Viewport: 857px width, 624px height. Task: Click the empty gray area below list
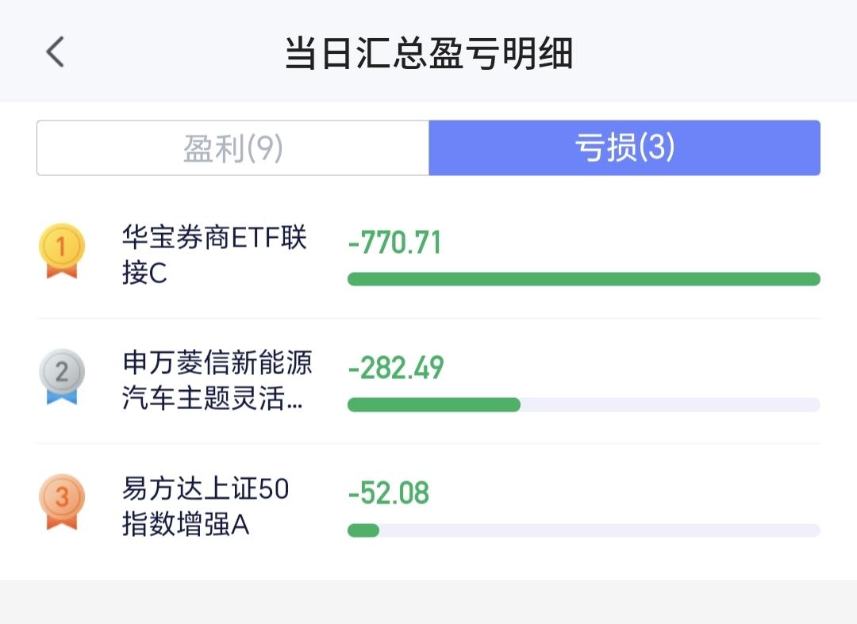(428, 602)
